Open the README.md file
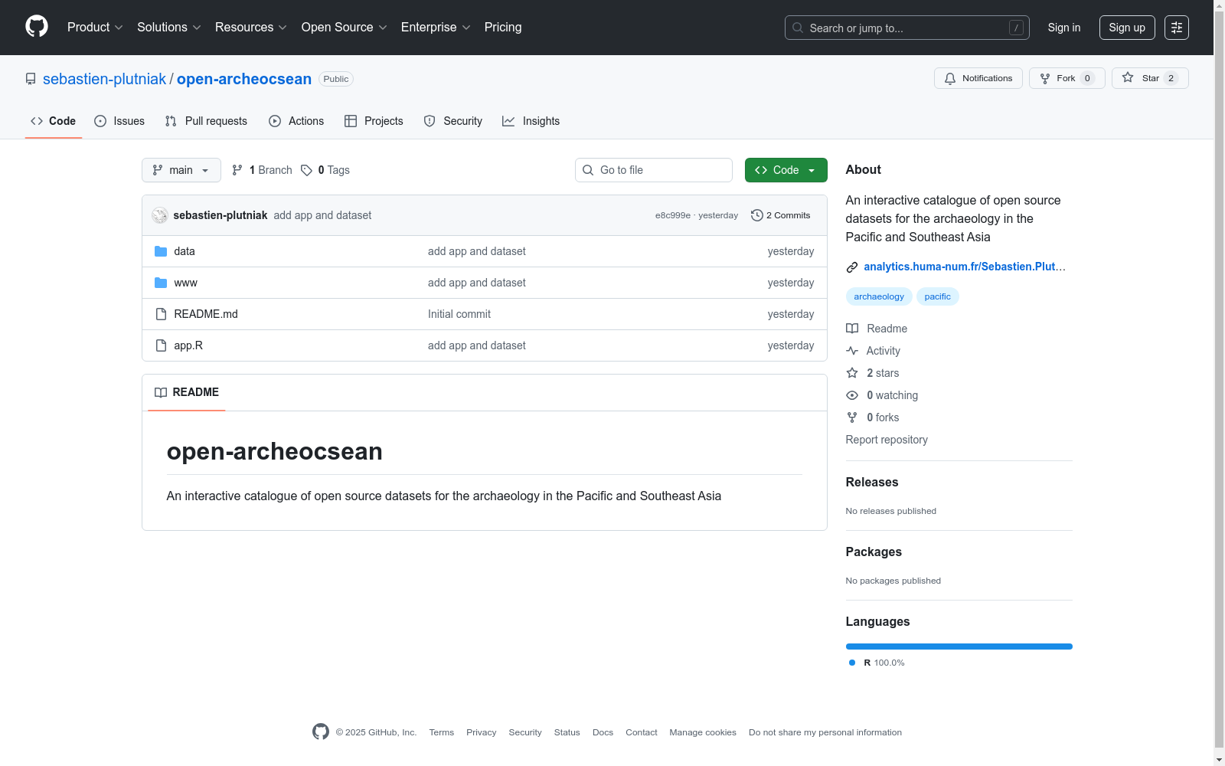Screen dimensions: 1225x766 206,314
